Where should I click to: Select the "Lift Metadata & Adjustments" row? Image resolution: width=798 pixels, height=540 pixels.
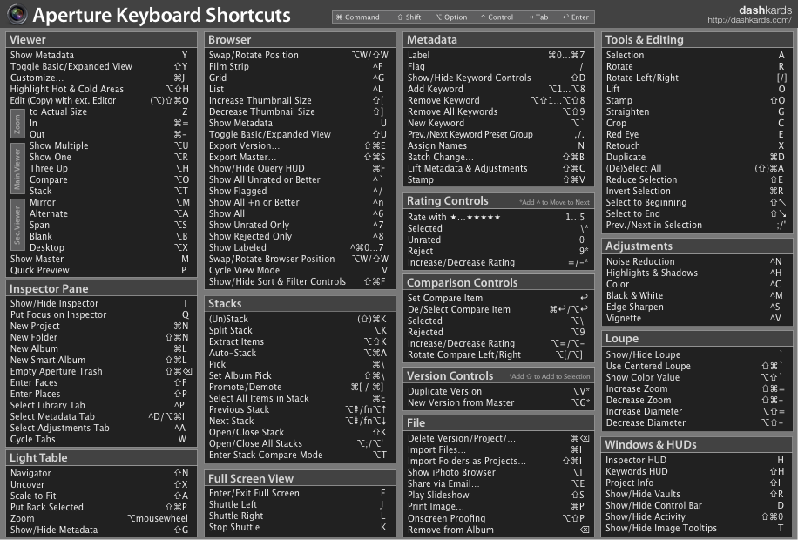[x=497, y=168]
